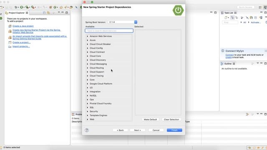Click the Find field in Task List
Screen dimensions: 267x150
[230, 22]
